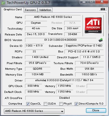The image size is (109, 116).
Task: Toggle the PhysX checkbox
Action: (61, 104)
